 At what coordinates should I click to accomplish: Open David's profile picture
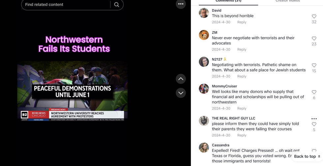pyautogui.click(x=204, y=13)
